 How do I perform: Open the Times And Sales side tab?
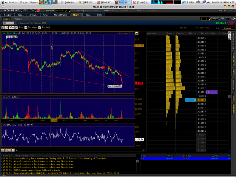click(234, 41)
